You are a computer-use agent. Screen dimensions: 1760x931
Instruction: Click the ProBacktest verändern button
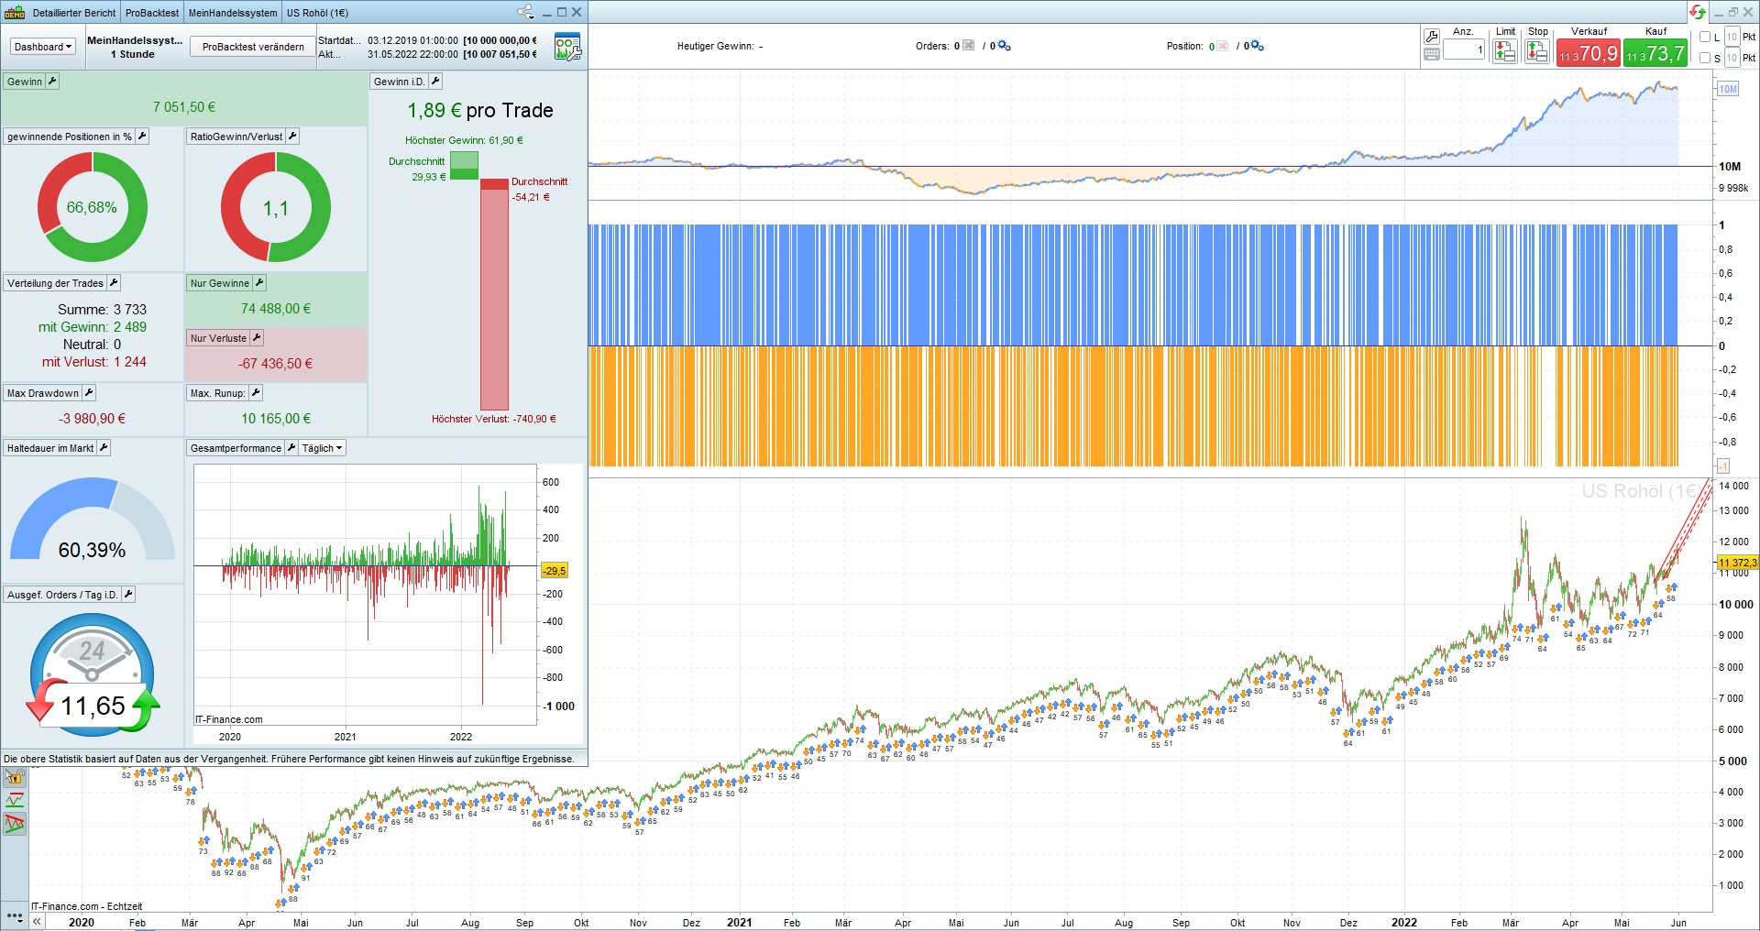coord(253,47)
